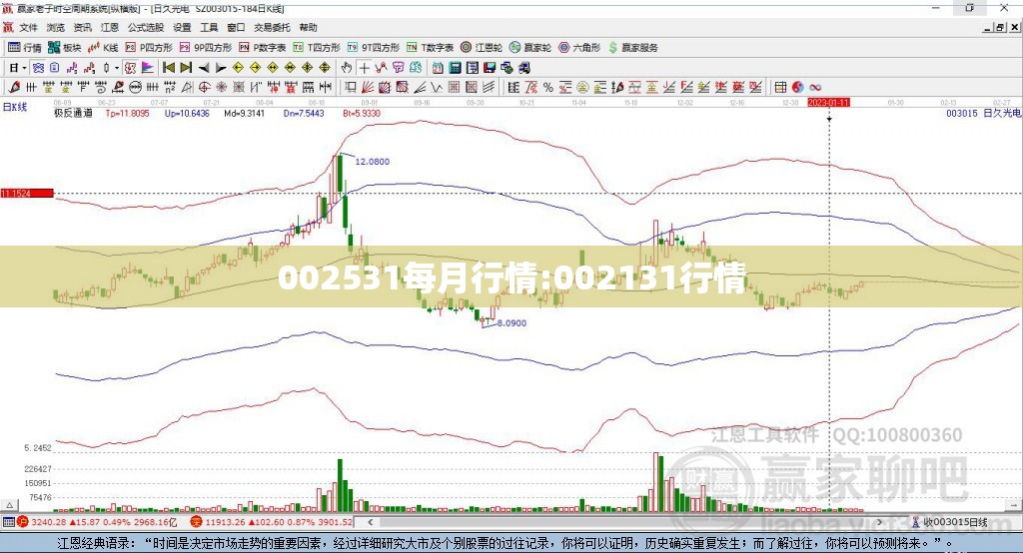Screen dimensions: 1023x553
Task: Click the infinity loop icon
Action: pos(815,87)
